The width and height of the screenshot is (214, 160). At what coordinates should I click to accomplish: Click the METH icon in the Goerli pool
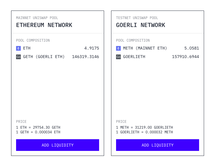click(x=118, y=48)
